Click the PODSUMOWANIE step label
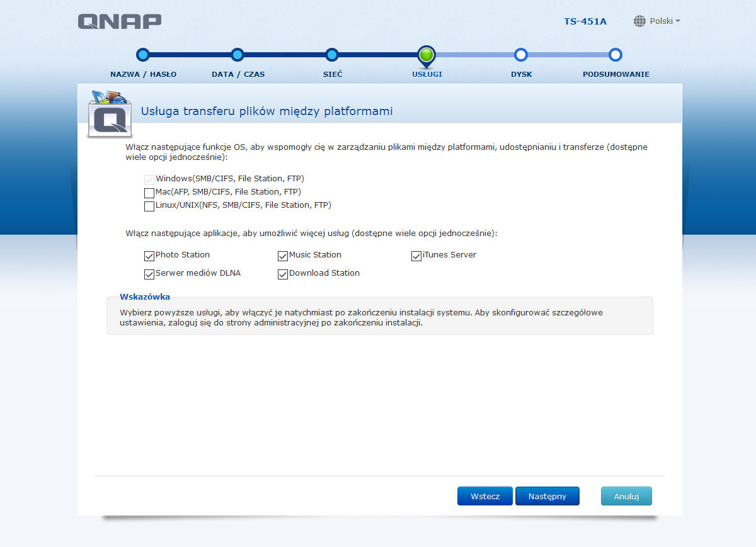 (x=616, y=74)
